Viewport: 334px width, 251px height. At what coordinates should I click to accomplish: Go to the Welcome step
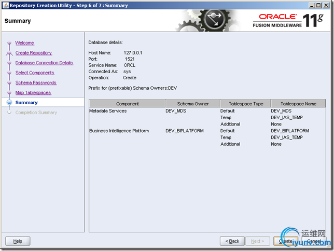coord(24,43)
